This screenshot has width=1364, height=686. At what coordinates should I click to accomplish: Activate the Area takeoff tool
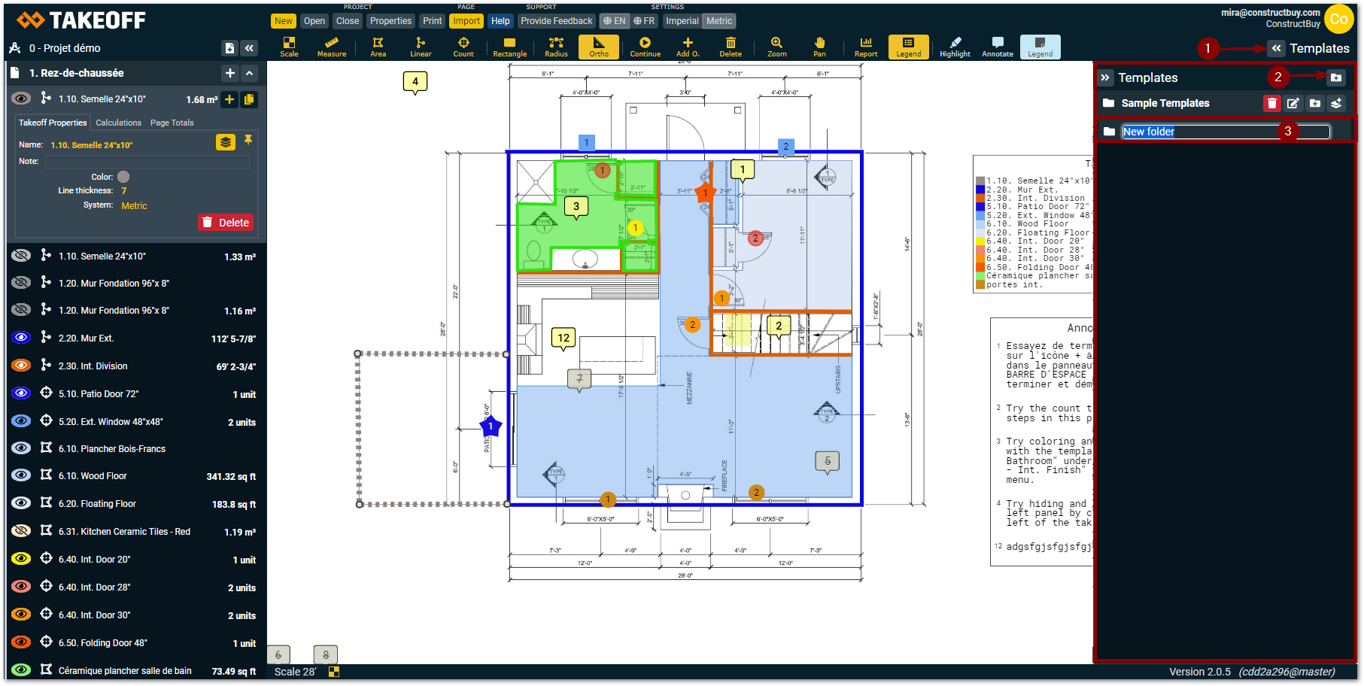coord(378,47)
